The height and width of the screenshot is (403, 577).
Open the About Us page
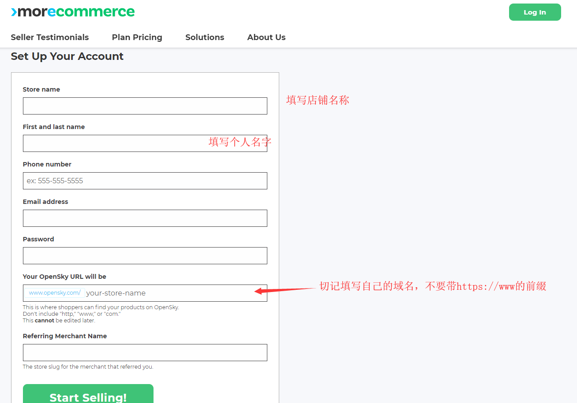point(266,37)
